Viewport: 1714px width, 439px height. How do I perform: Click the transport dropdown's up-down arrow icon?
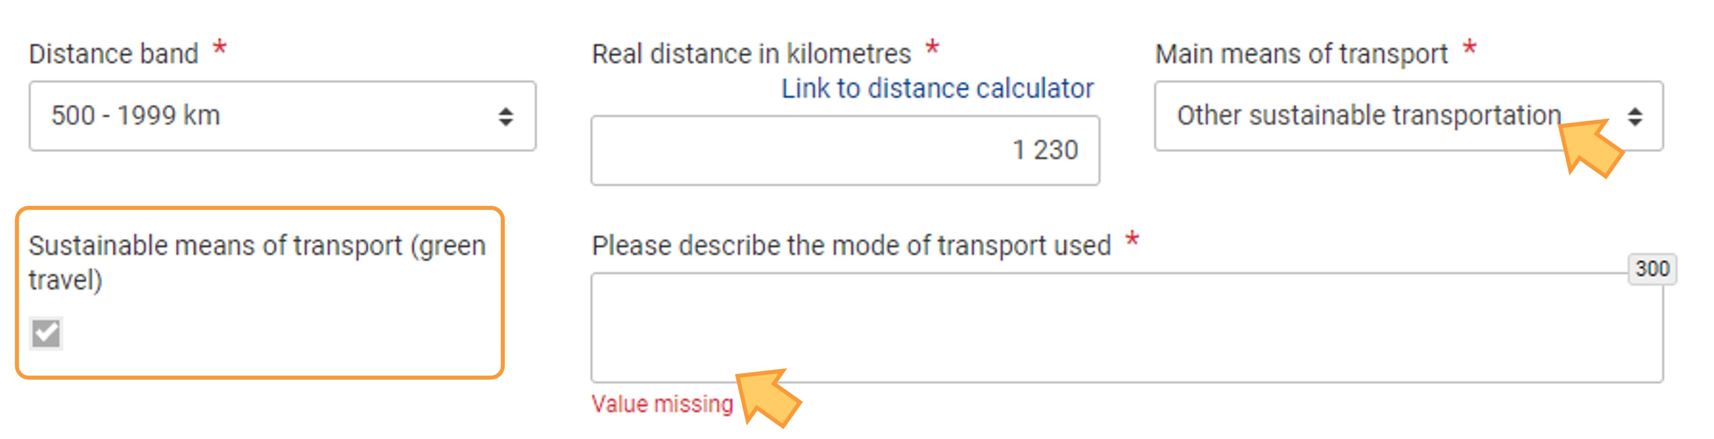click(1635, 117)
